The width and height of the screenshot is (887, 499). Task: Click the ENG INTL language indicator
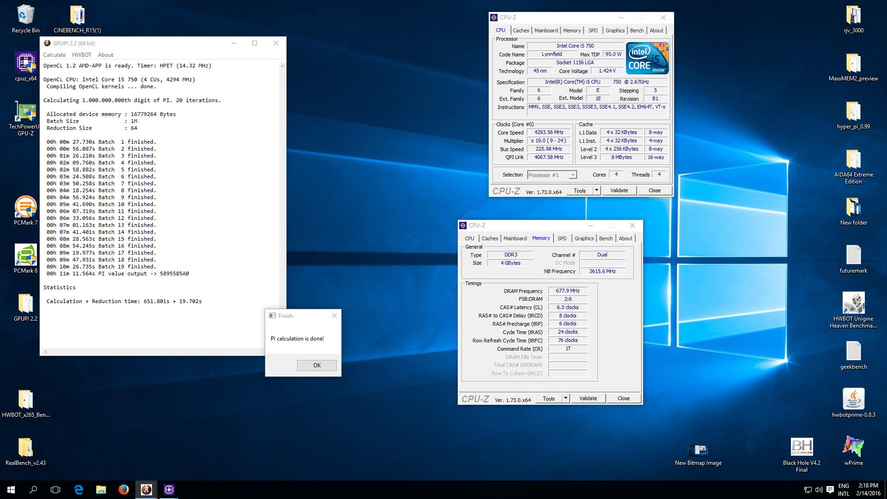(844, 490)
